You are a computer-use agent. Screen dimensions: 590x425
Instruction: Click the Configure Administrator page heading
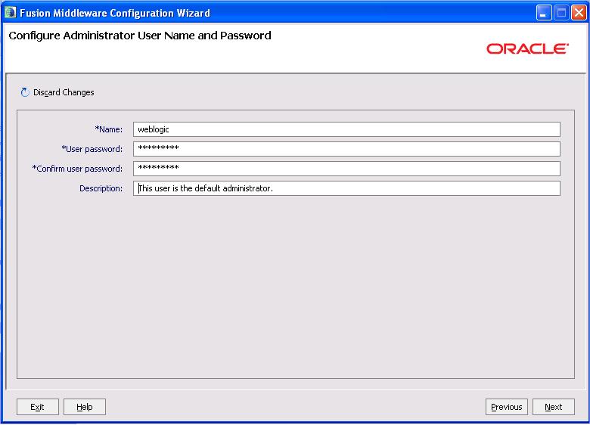[x=140, y=36]
